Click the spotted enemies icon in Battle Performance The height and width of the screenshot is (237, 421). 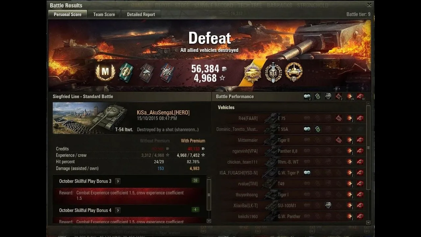[307, 96]
